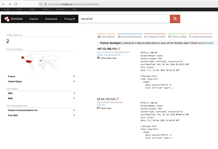This screenshot has height=149, width=218.
Task: Go back with the browser back arrow
Action: point(4,4)
